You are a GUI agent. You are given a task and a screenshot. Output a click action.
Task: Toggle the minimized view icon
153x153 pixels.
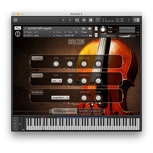(x=98, y=20)
